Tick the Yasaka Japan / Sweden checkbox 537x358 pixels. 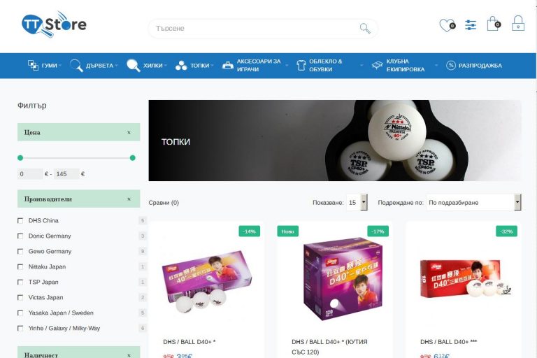20,313
